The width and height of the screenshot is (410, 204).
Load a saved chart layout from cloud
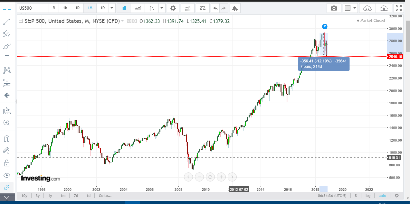[x=367, y=8]
